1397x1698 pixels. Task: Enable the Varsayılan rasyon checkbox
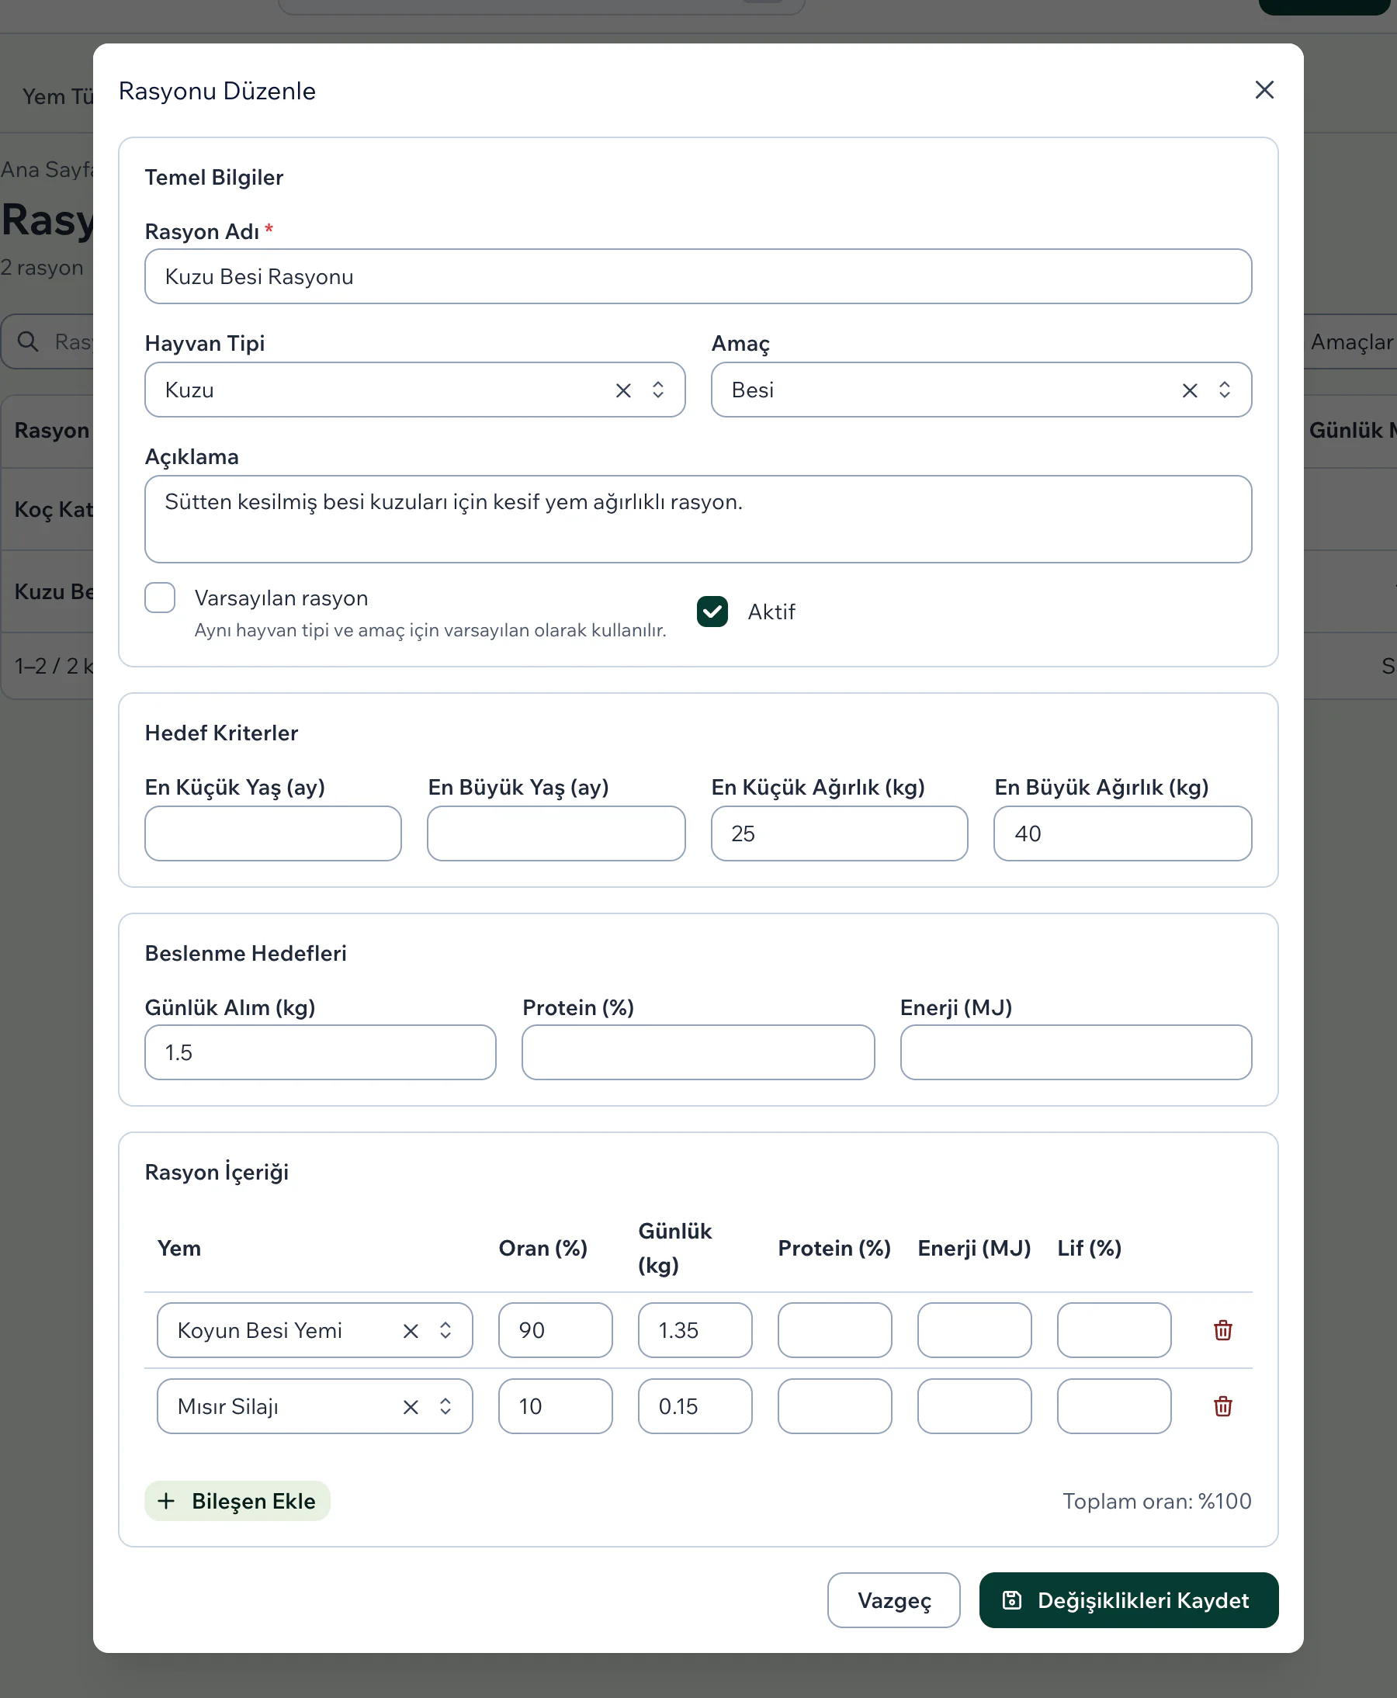coord(160,598)
